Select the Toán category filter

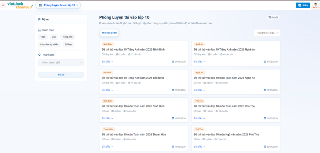pos(43,37)
